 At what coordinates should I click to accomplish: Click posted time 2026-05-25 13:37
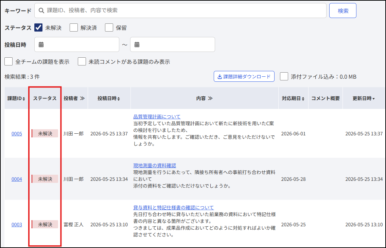click(x=109, y=134)
